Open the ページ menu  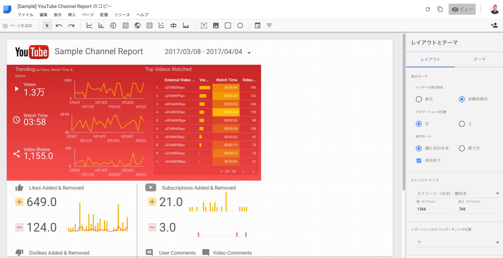(x=88, y=15)
